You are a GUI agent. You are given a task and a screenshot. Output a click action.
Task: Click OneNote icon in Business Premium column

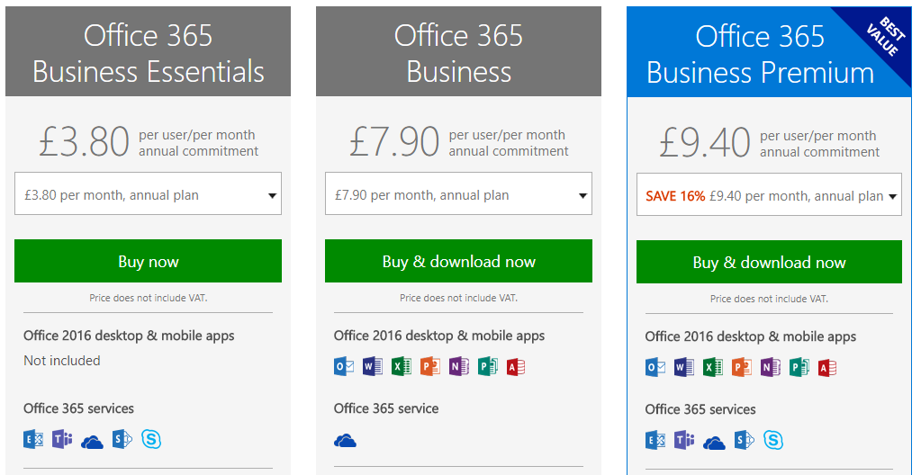coord(770,368)
